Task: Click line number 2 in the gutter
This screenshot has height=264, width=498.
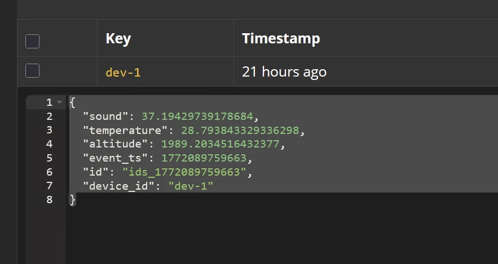Action: coord(50,117)
